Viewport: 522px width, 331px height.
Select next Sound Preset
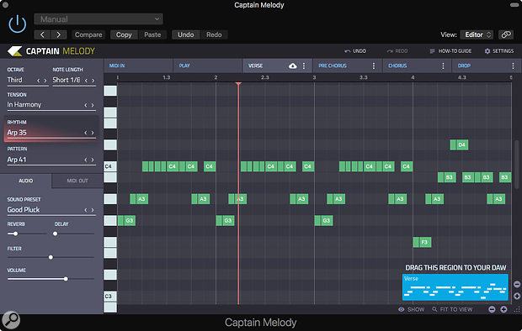[93, 210]
